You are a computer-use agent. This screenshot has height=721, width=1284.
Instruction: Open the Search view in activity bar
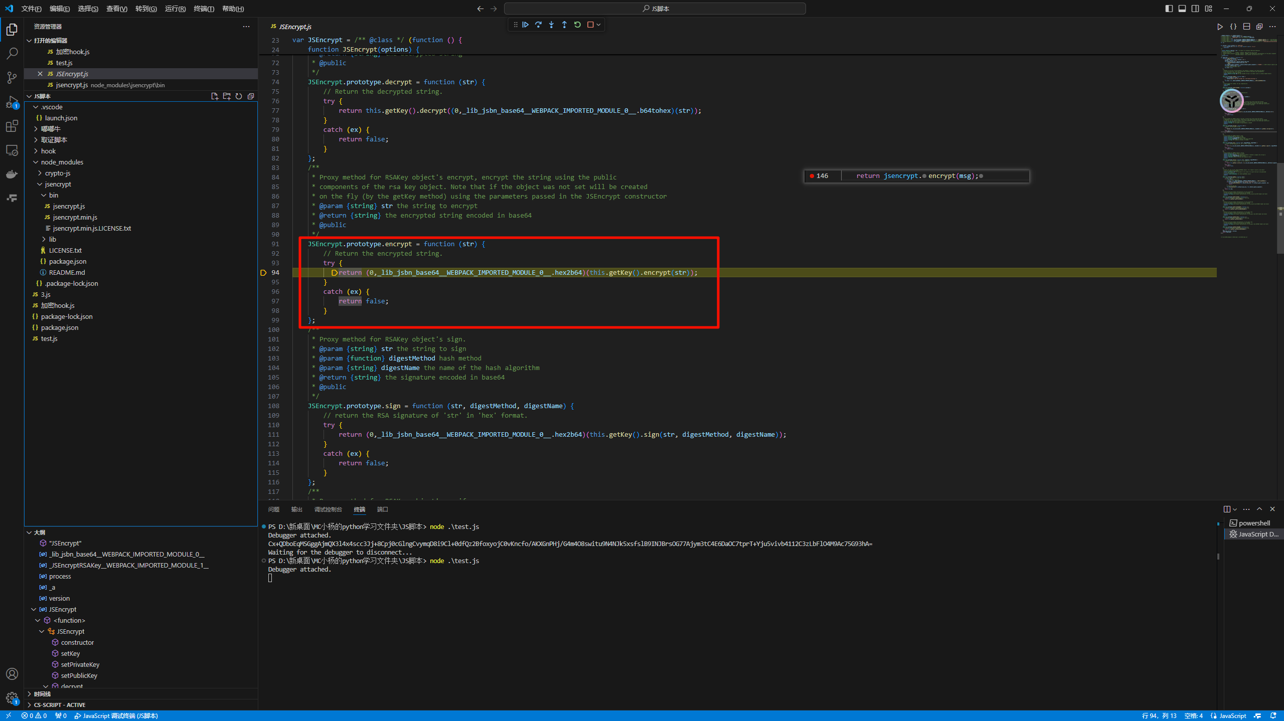tap(12, 54)
